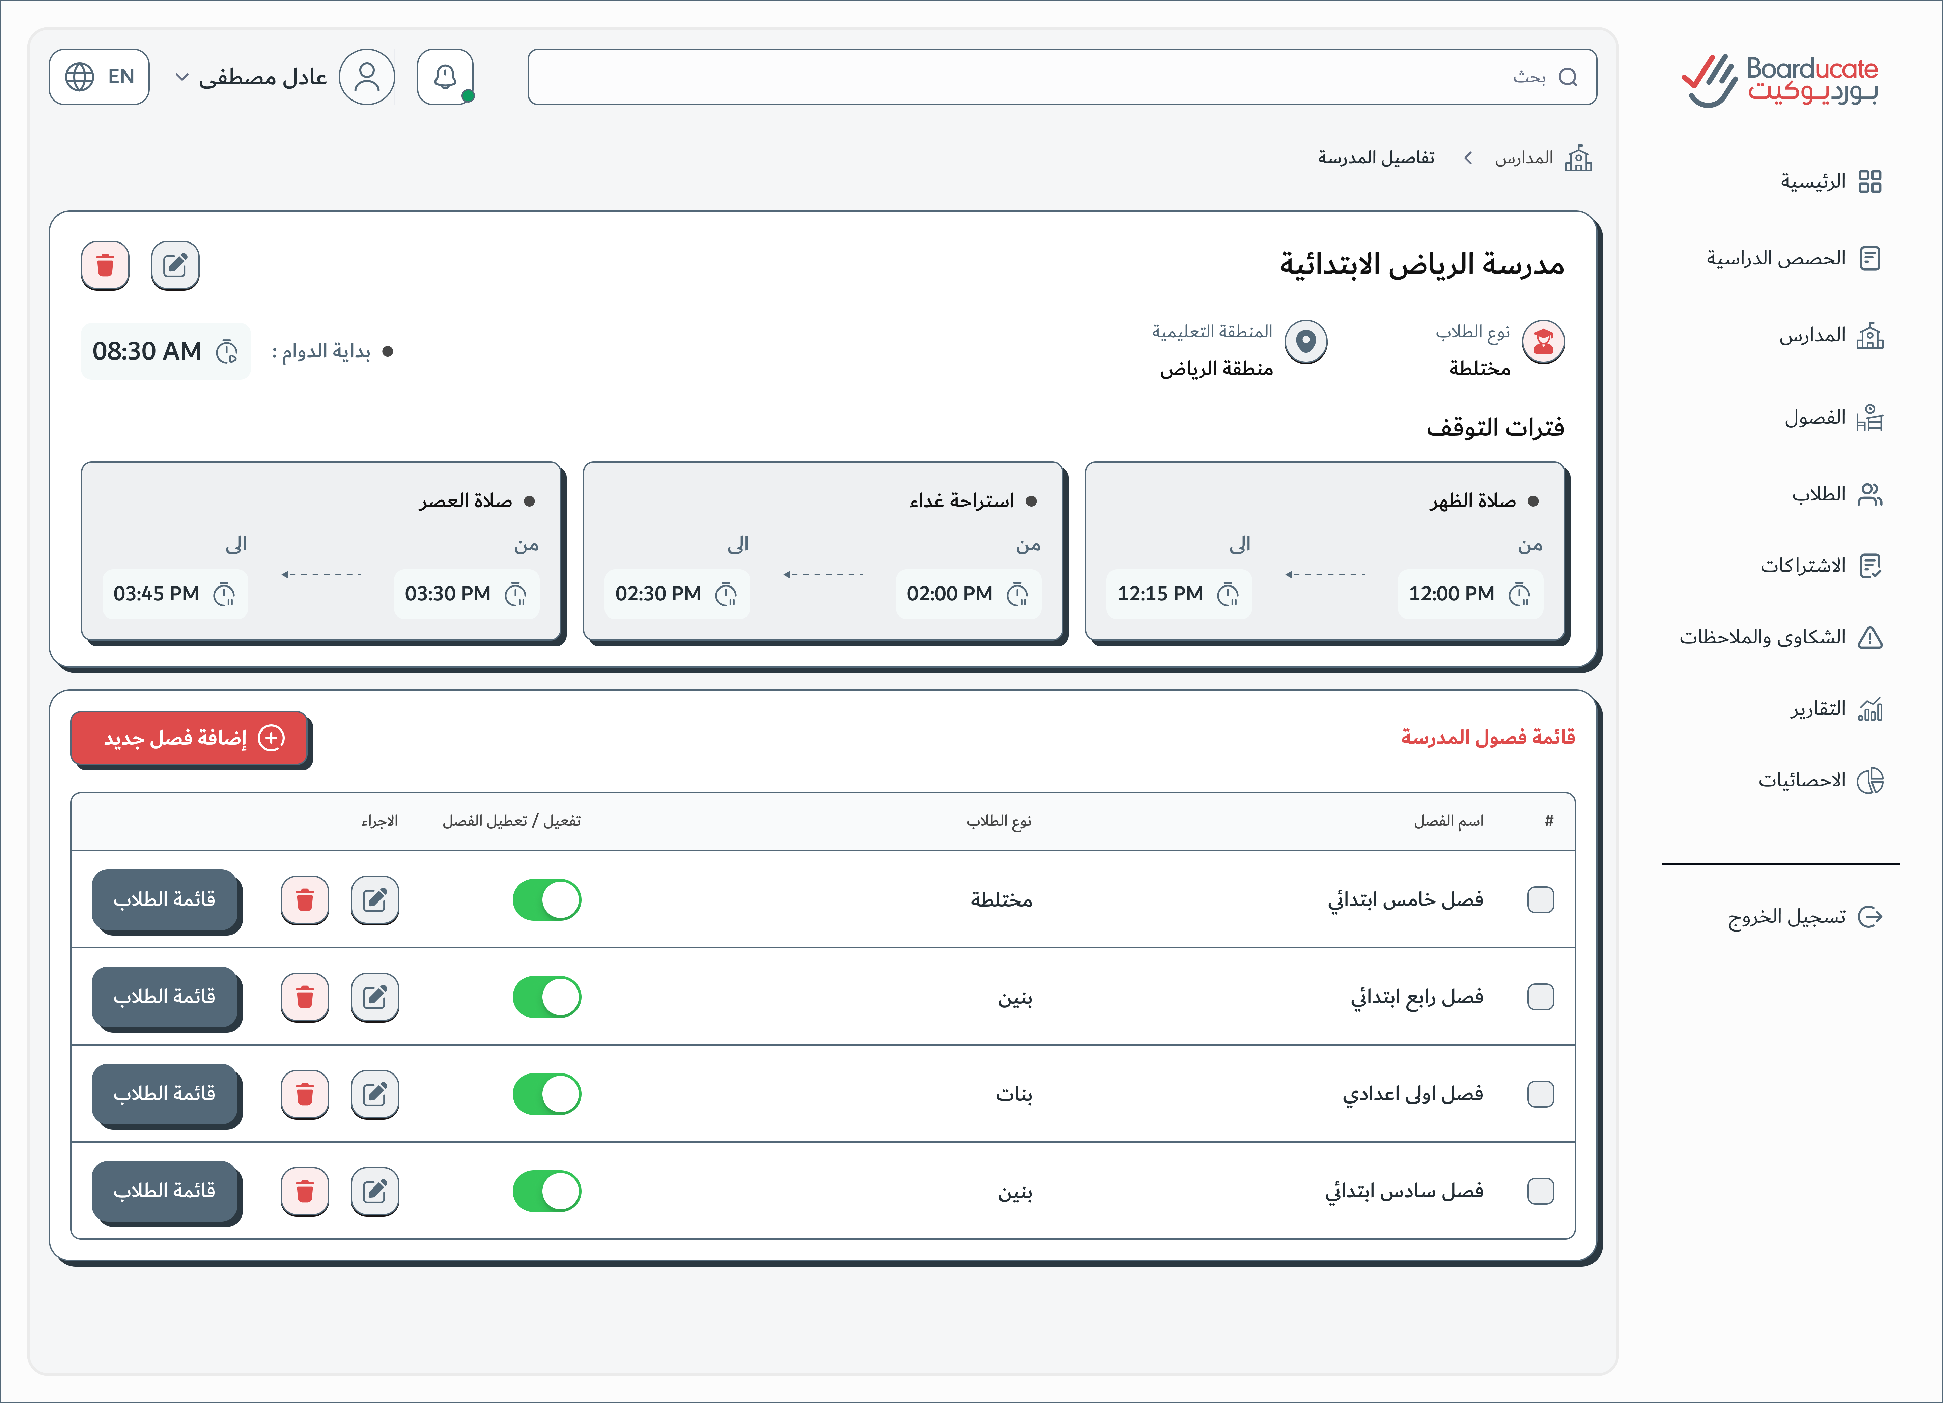The width and height of the screenshot is (1943, 1403).
Task: Open قائمة الطلاب for فصل رابع ابتدائي
Action: click(x=165, y=997)
